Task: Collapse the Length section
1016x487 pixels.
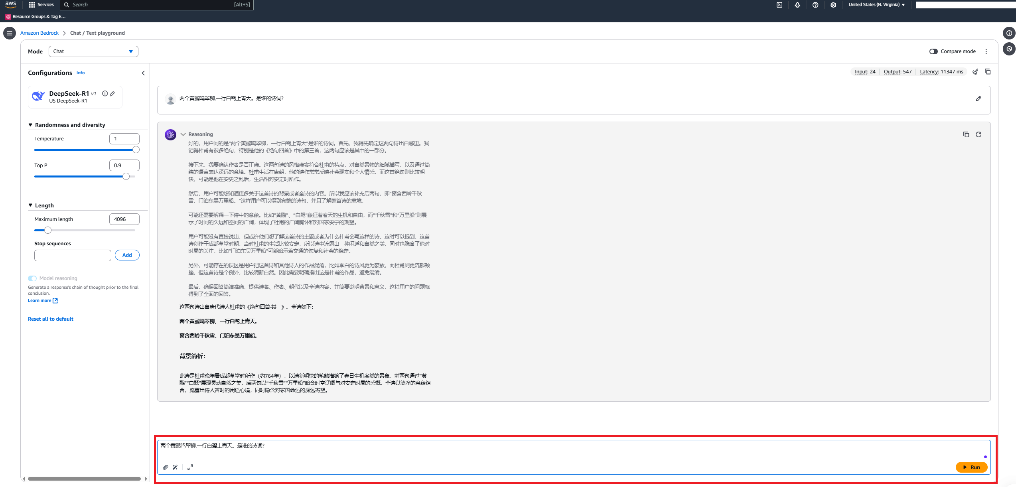Action: (x=30, y=205)
